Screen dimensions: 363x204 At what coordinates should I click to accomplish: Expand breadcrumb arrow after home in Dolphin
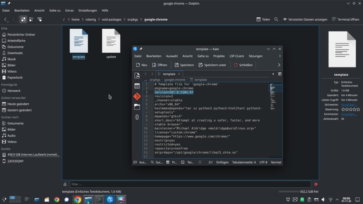click(x=83, y=19)
